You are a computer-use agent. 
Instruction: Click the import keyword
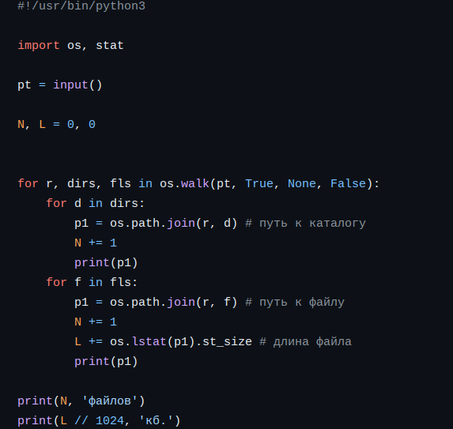39,45
